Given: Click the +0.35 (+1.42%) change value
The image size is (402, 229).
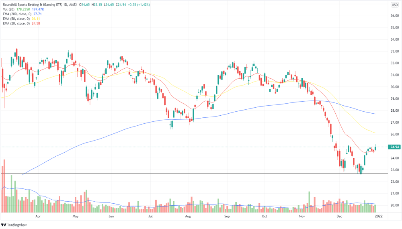Looking at the screenshot, I should pos(139,4).
